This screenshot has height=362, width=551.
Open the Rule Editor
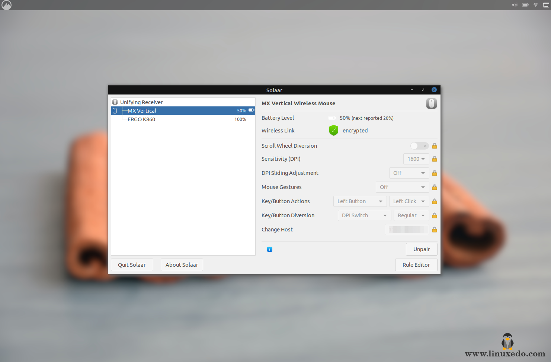(416, 265)
